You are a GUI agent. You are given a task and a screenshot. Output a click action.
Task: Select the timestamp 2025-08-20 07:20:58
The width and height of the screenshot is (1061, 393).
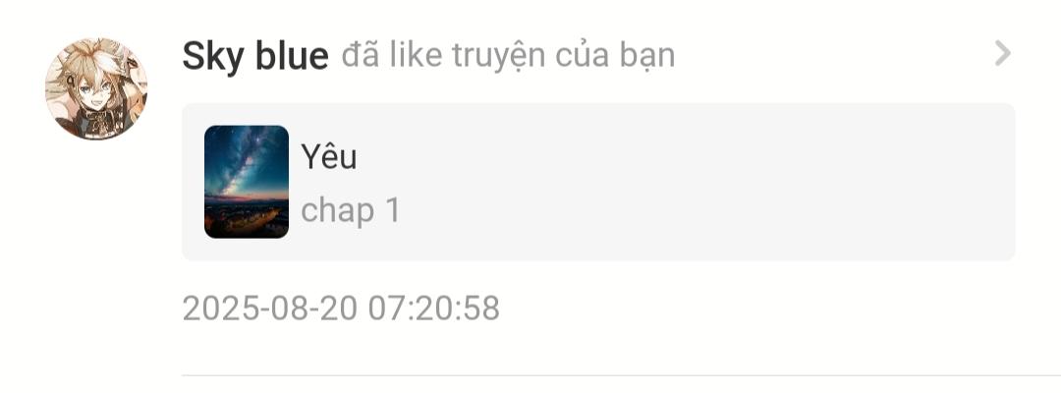(x=341, y=308)
